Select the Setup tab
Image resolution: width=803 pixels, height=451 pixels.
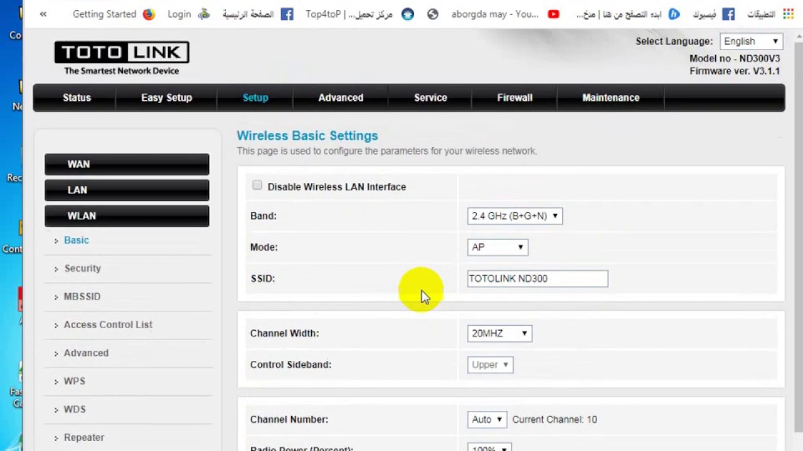255,98
